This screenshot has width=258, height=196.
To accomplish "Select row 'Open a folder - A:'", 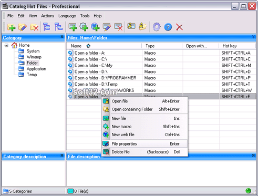I will [x=161, y=53].
